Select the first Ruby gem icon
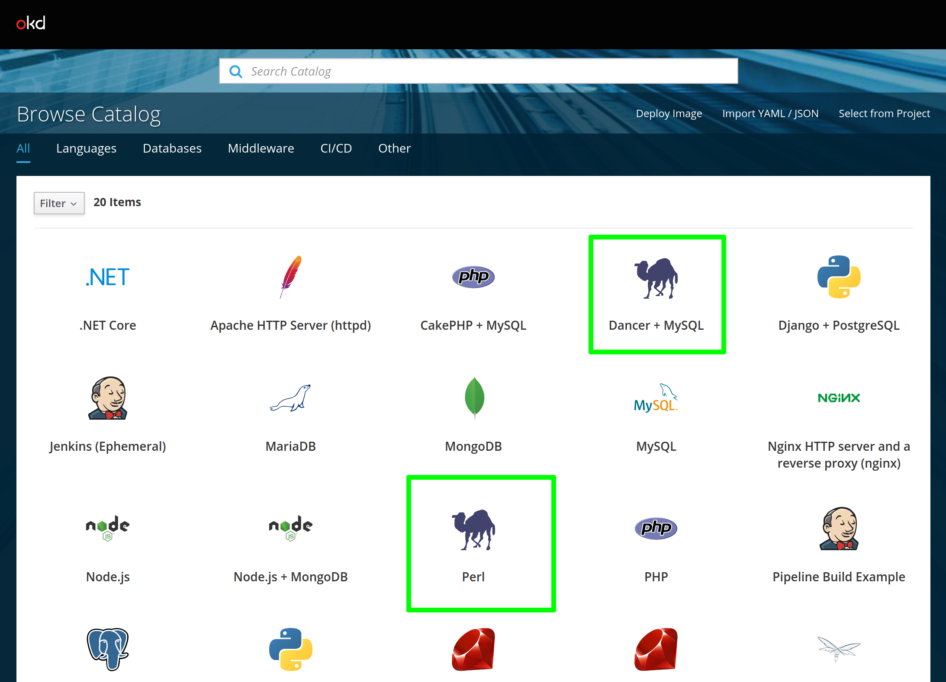Screen dimensions: 946x682 click(473, 649)
